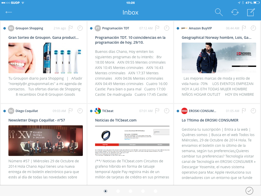Tap the back arrow in header

coord(9,12)
